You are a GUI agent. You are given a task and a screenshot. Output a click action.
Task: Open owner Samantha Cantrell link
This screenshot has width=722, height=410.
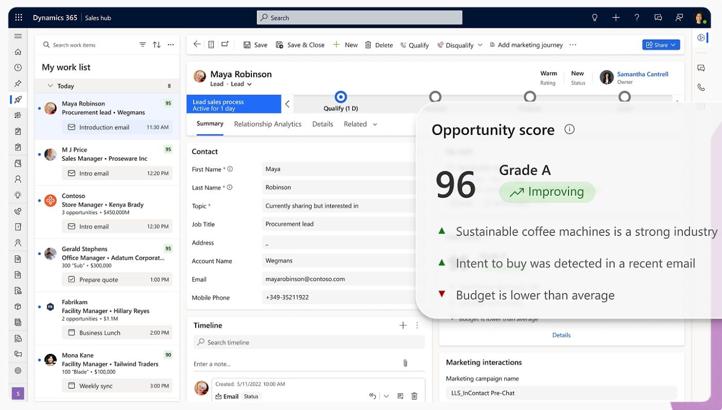[643, 74]
